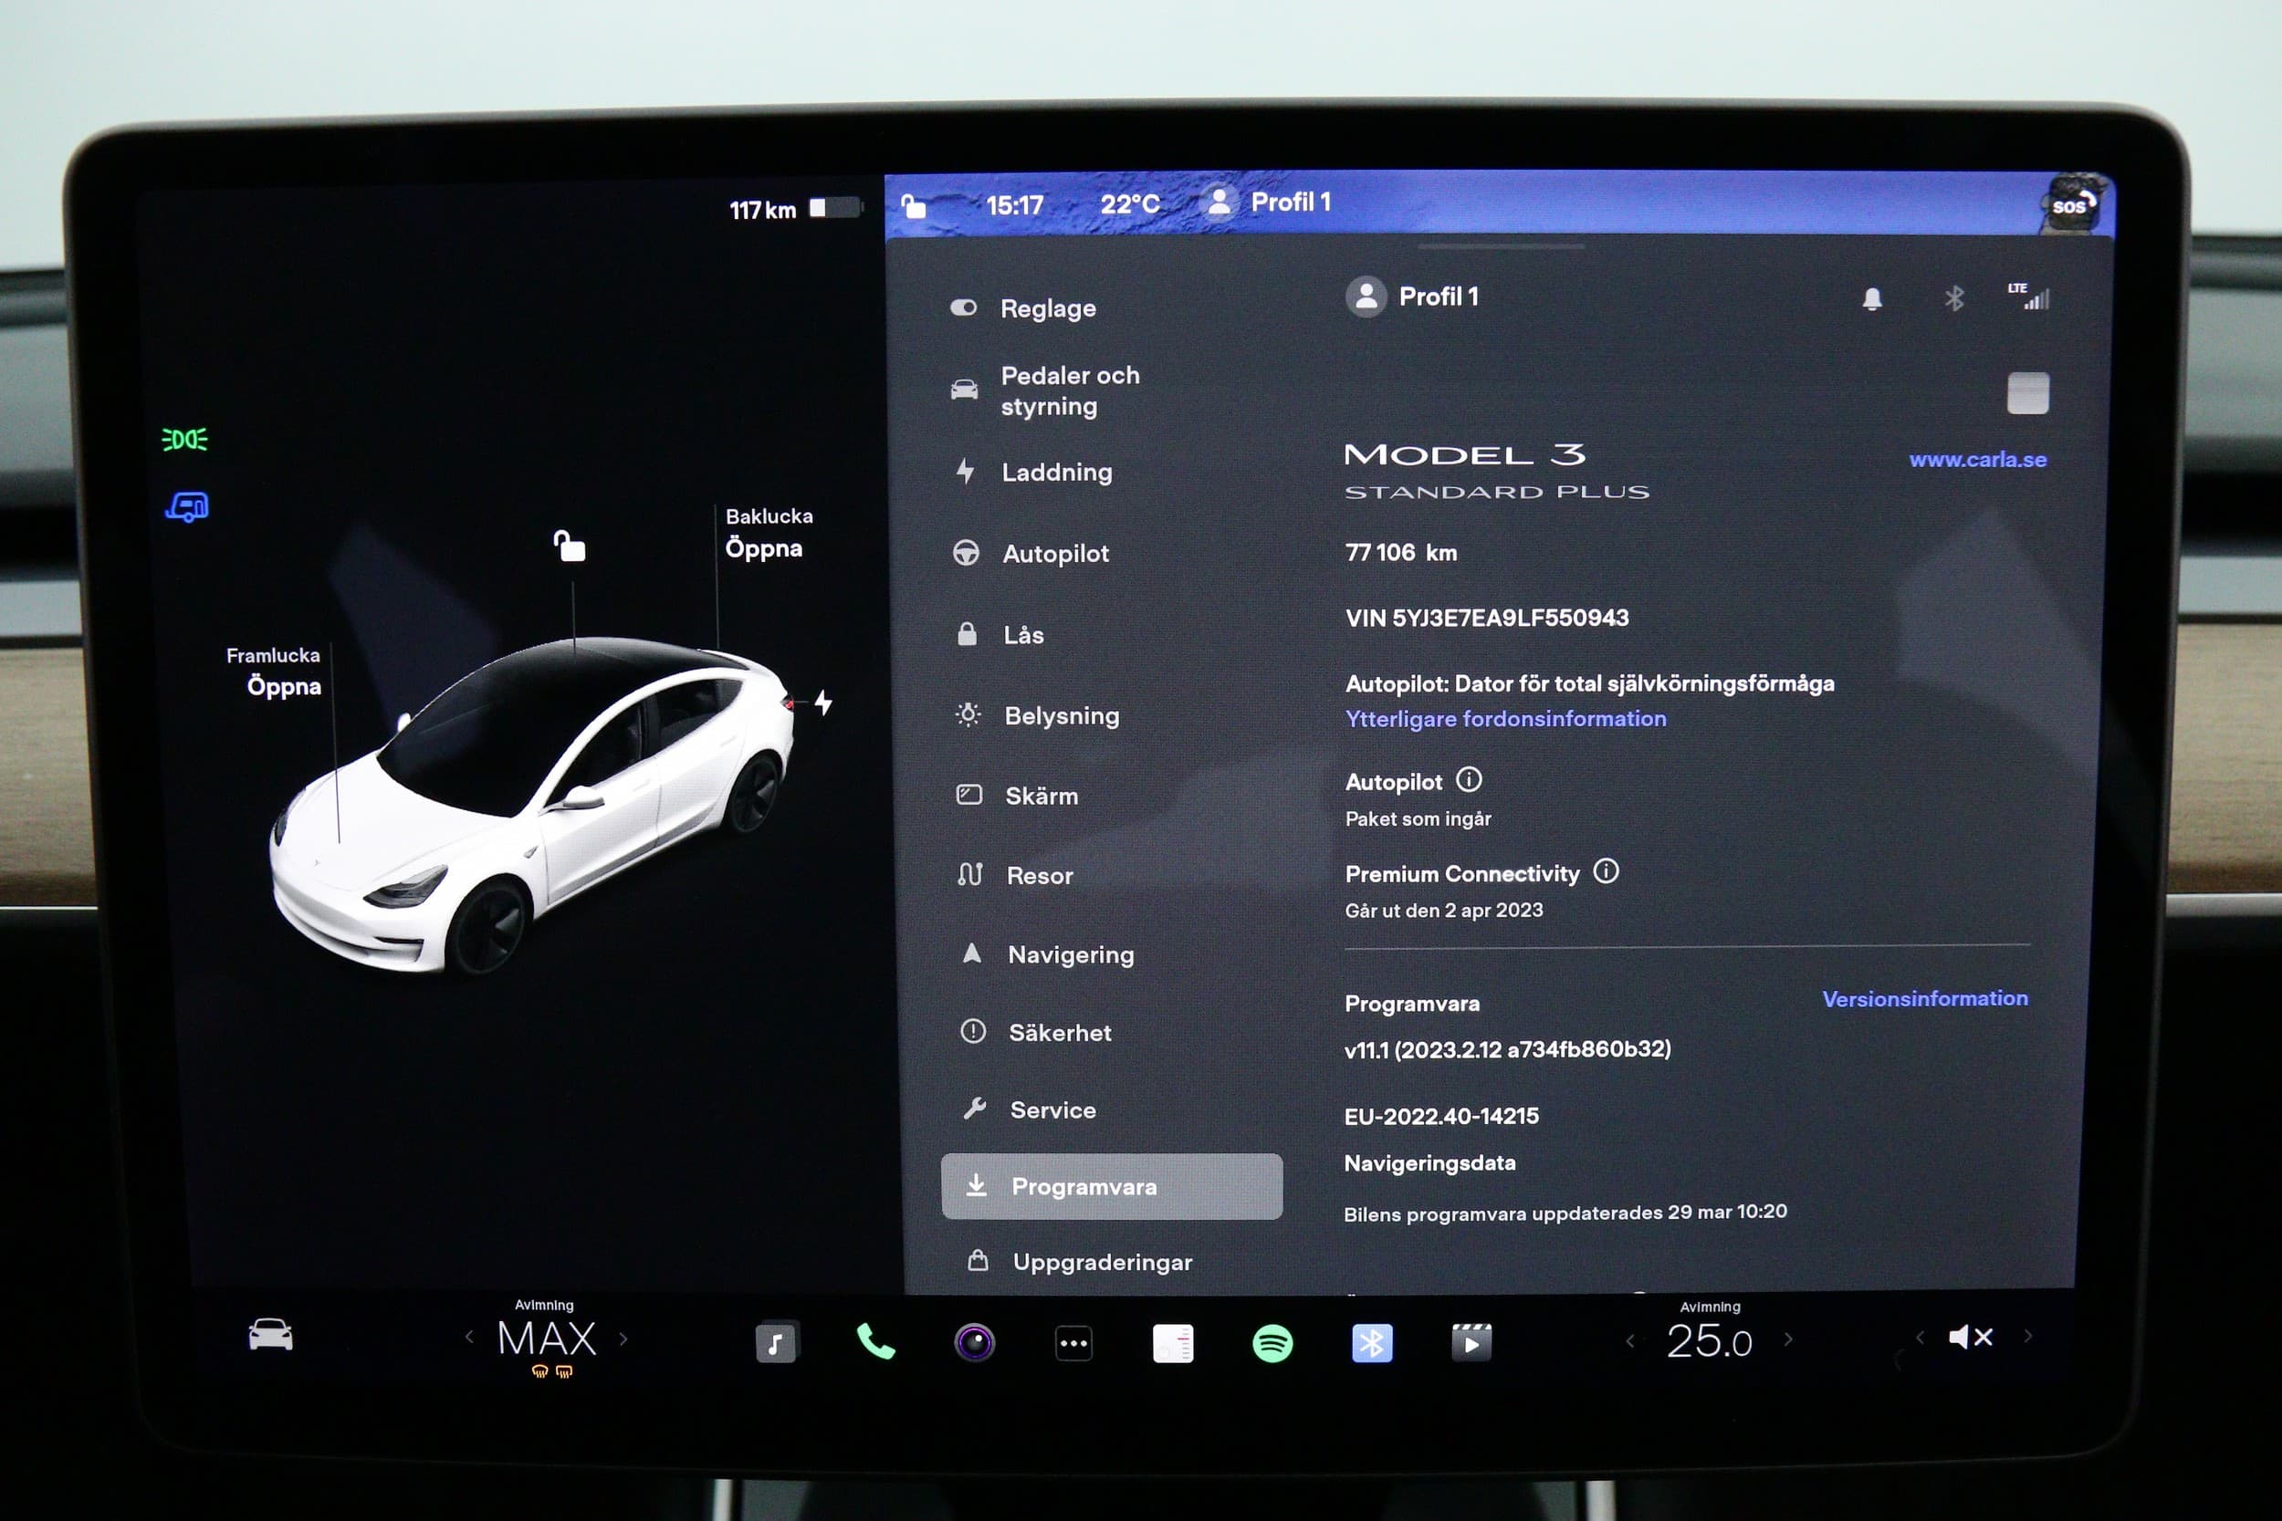This screenshot has width=2282, height=1521.
Task: Open the www.carla.se link
Action: click(x=1977, y=460)
